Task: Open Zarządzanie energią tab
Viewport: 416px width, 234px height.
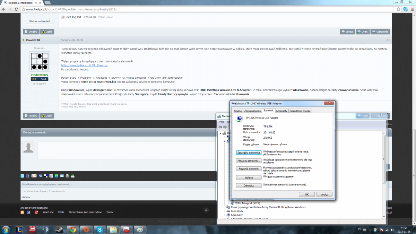Action: pos(300,111)
